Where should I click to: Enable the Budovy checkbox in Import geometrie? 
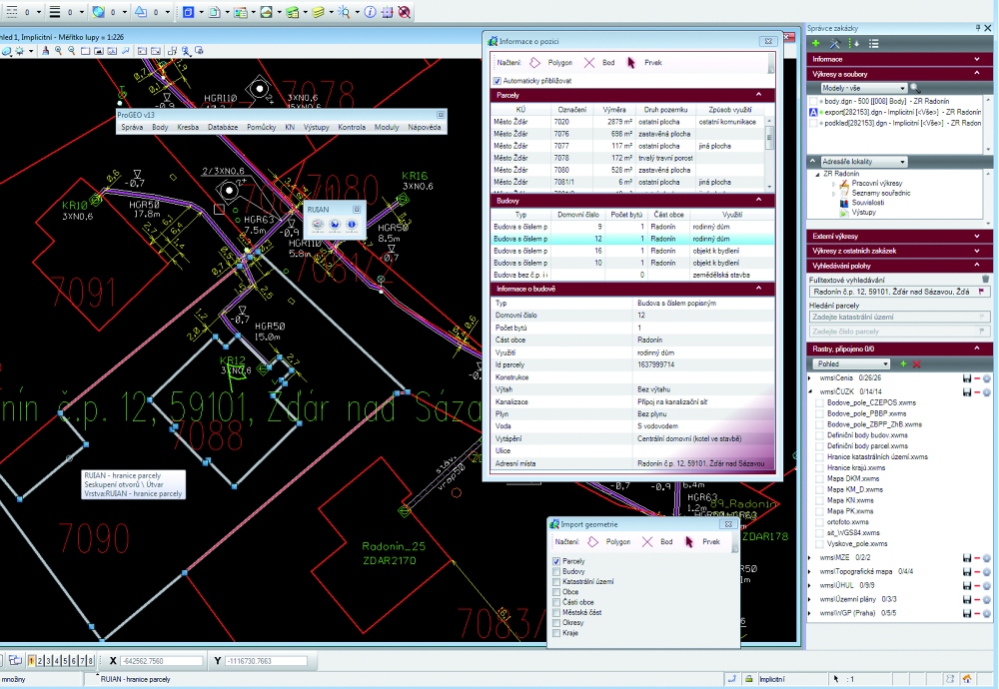(x=556, y=571)
